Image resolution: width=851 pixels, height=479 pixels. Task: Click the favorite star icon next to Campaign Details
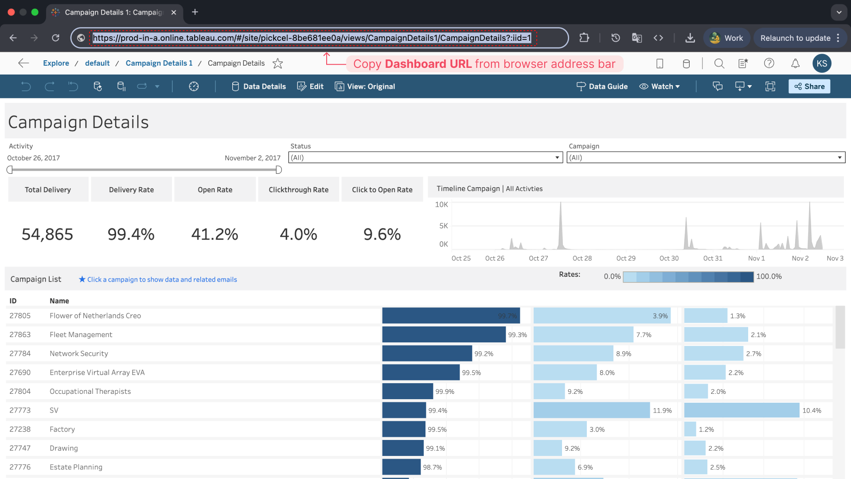click(x=277, y=63)
